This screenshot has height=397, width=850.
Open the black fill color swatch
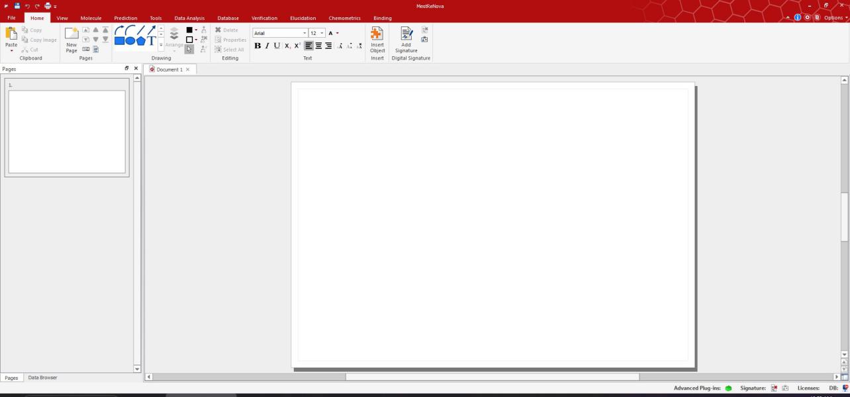(x=189, y=30)
